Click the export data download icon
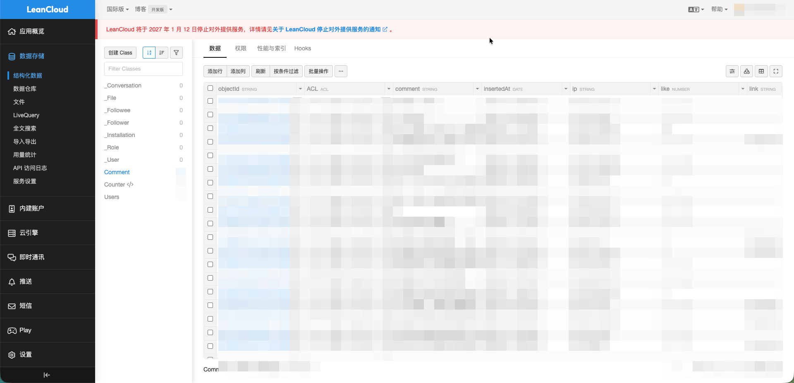The width and height of the screenshot is (794, 383). tap(746, 71)
